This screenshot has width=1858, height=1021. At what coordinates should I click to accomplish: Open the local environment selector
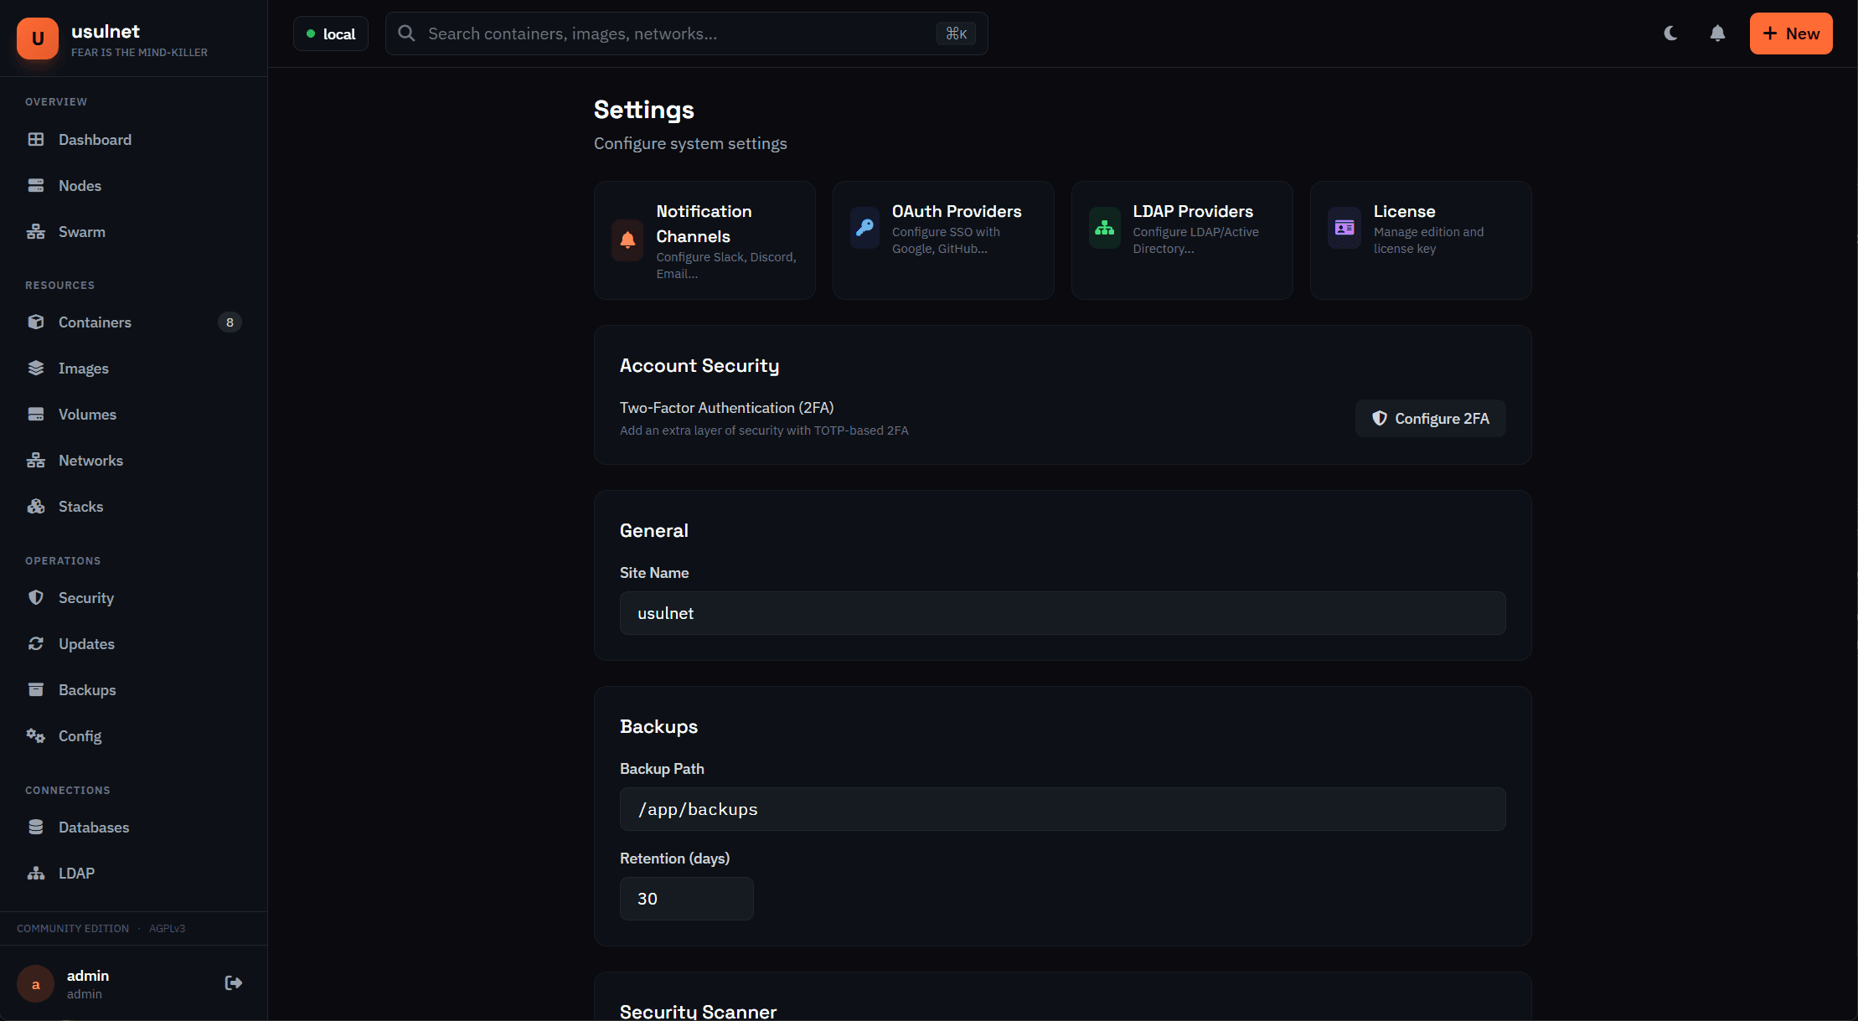(330, 34)
